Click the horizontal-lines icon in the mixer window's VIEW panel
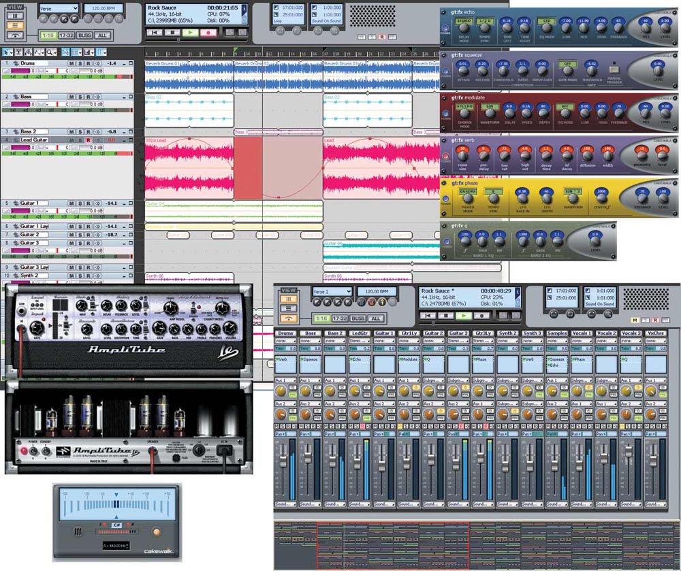The height and width of the screenshot is (571, 681). (289, 308)
